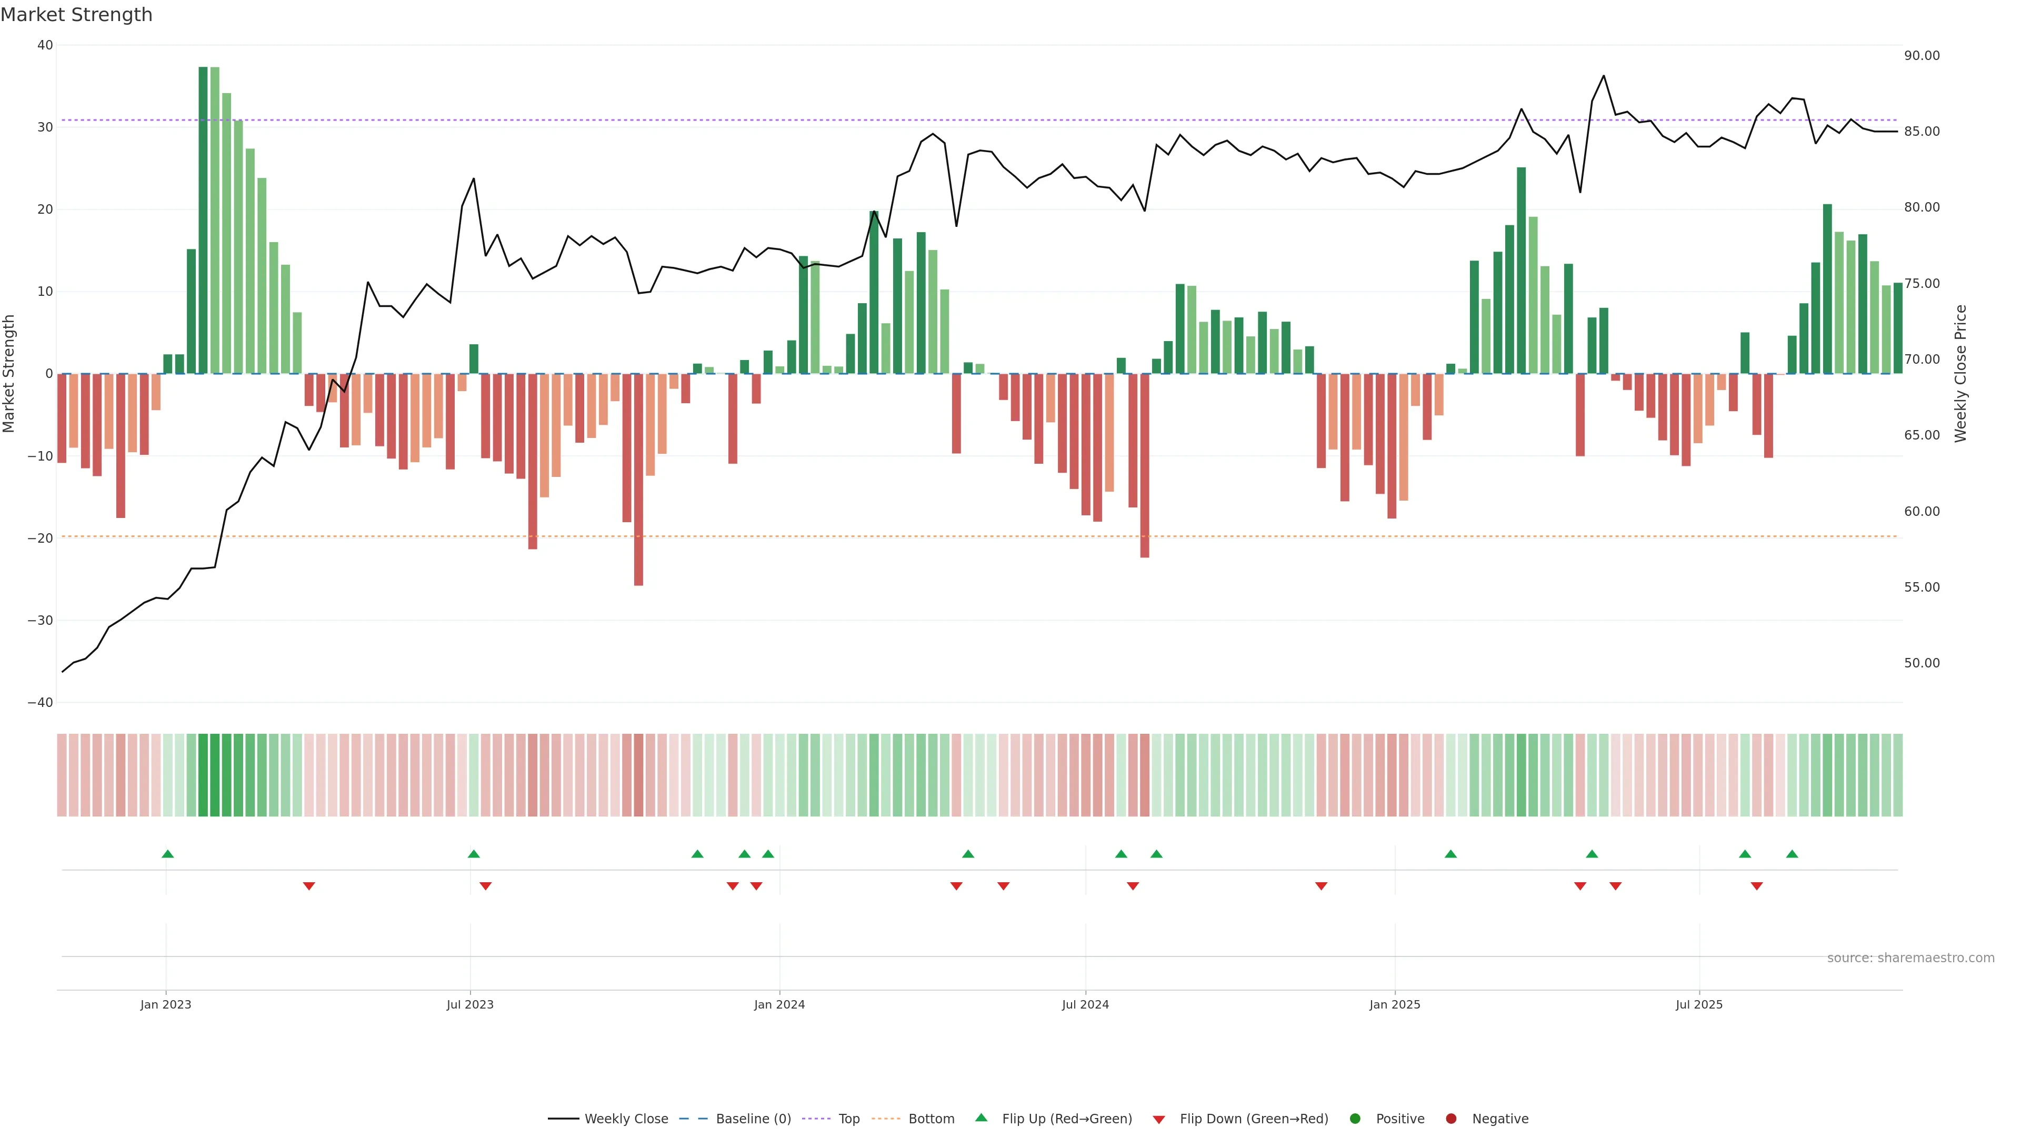This screenshot has height=1137, width=2021.
Task: Click the darkest green heatmap cell in early 2023
Action: pos(203,775)
